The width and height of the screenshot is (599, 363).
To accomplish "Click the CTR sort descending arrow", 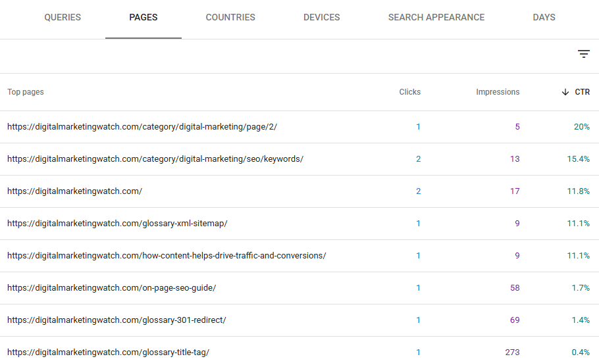I will click(565, 92).
